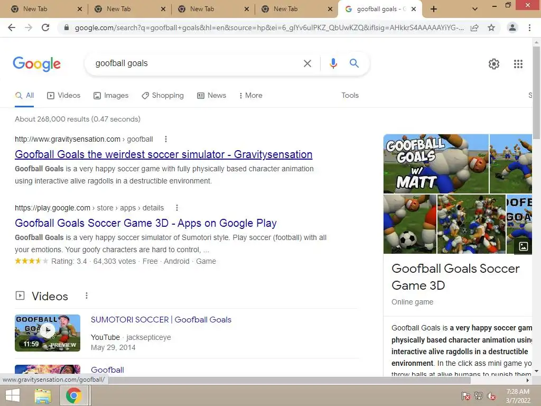Click the Windows Start button
This screenshot has height=406, width=541.
(13, 395)
